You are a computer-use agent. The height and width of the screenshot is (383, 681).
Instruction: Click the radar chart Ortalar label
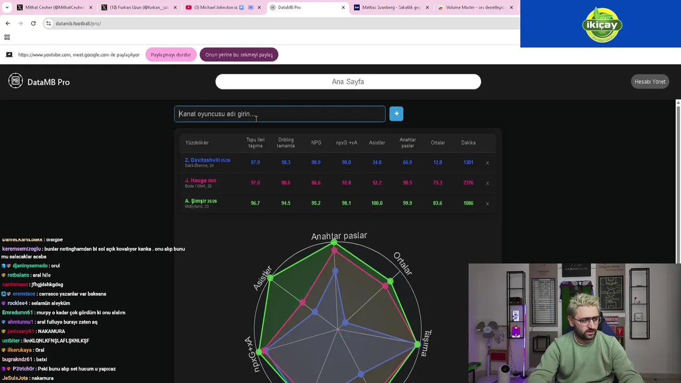403,264
